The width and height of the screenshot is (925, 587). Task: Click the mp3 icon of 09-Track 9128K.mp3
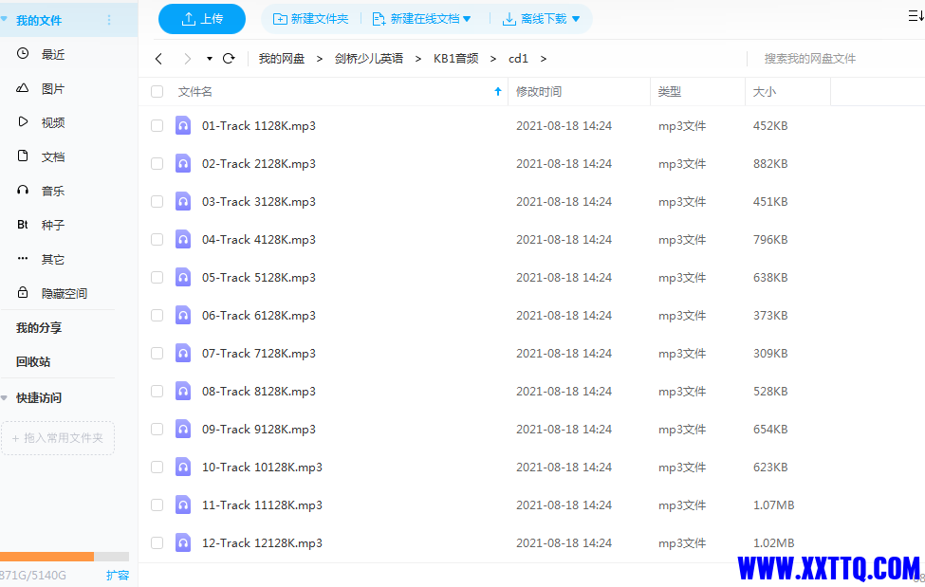tap(183, 429)
